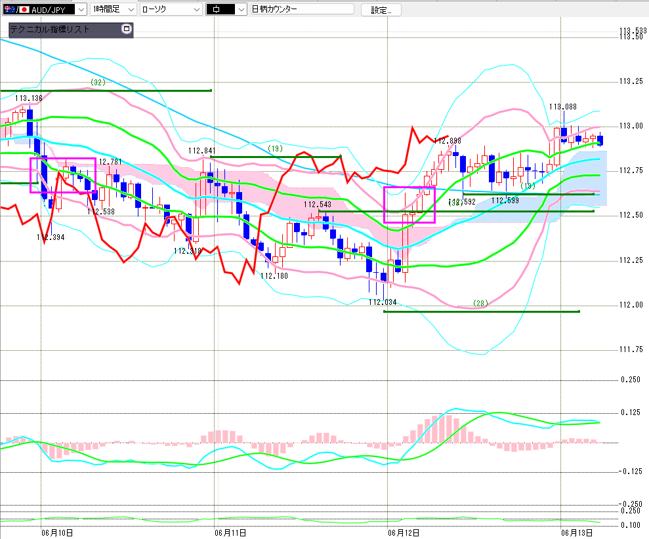Click the 113.136 high price label
The width and height of the screenshot is (649, 539).
(29, 98)
